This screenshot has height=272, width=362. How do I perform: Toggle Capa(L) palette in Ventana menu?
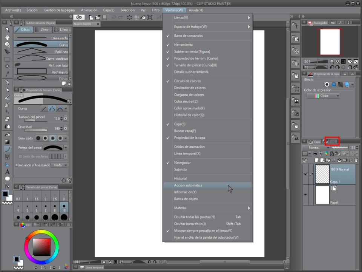pyautogui.click(x=207, y=124)
